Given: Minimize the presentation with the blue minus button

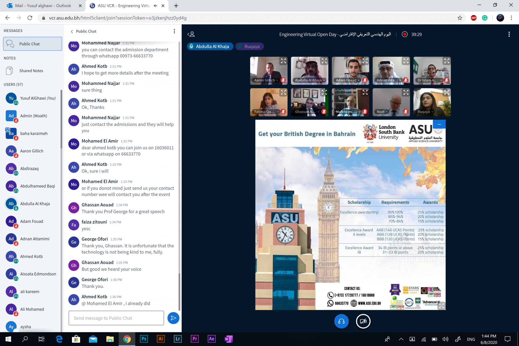Looking at the screenshot, I should pyautogui.click(x=439, y=124).
